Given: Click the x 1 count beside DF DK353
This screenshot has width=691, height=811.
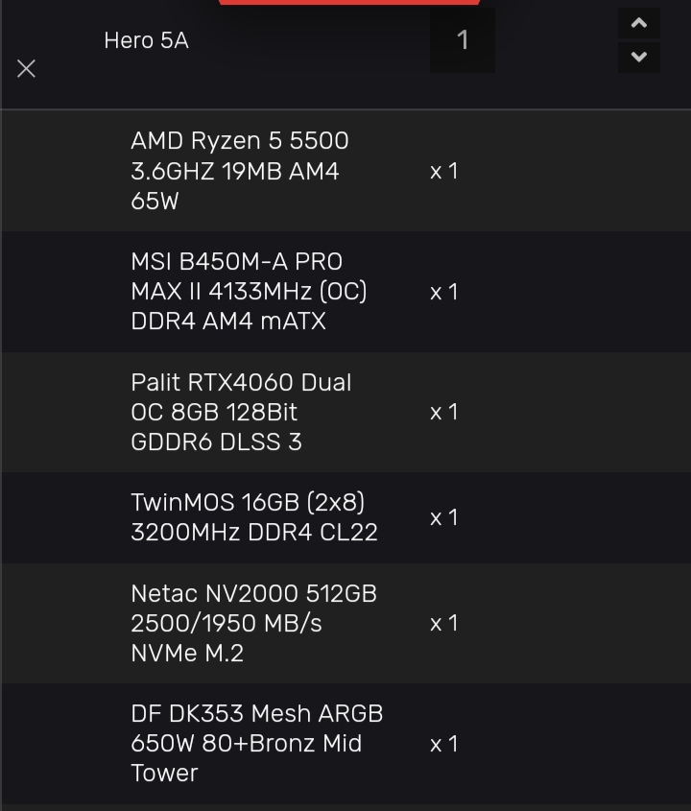Looking at the screenshot, I should (443, 744).
